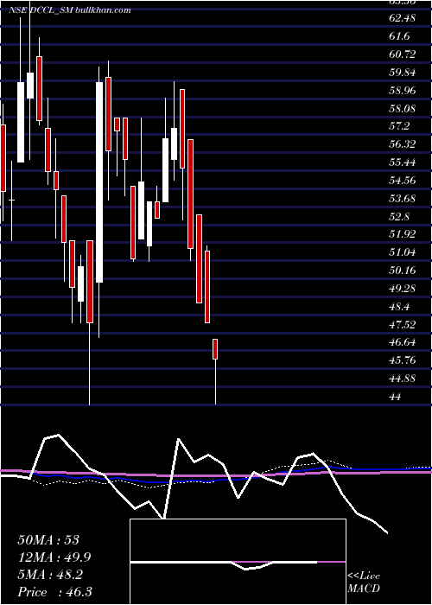Select the 62.48 price axis label
This screenshot has height=605, width=432.
pos(403,18)
